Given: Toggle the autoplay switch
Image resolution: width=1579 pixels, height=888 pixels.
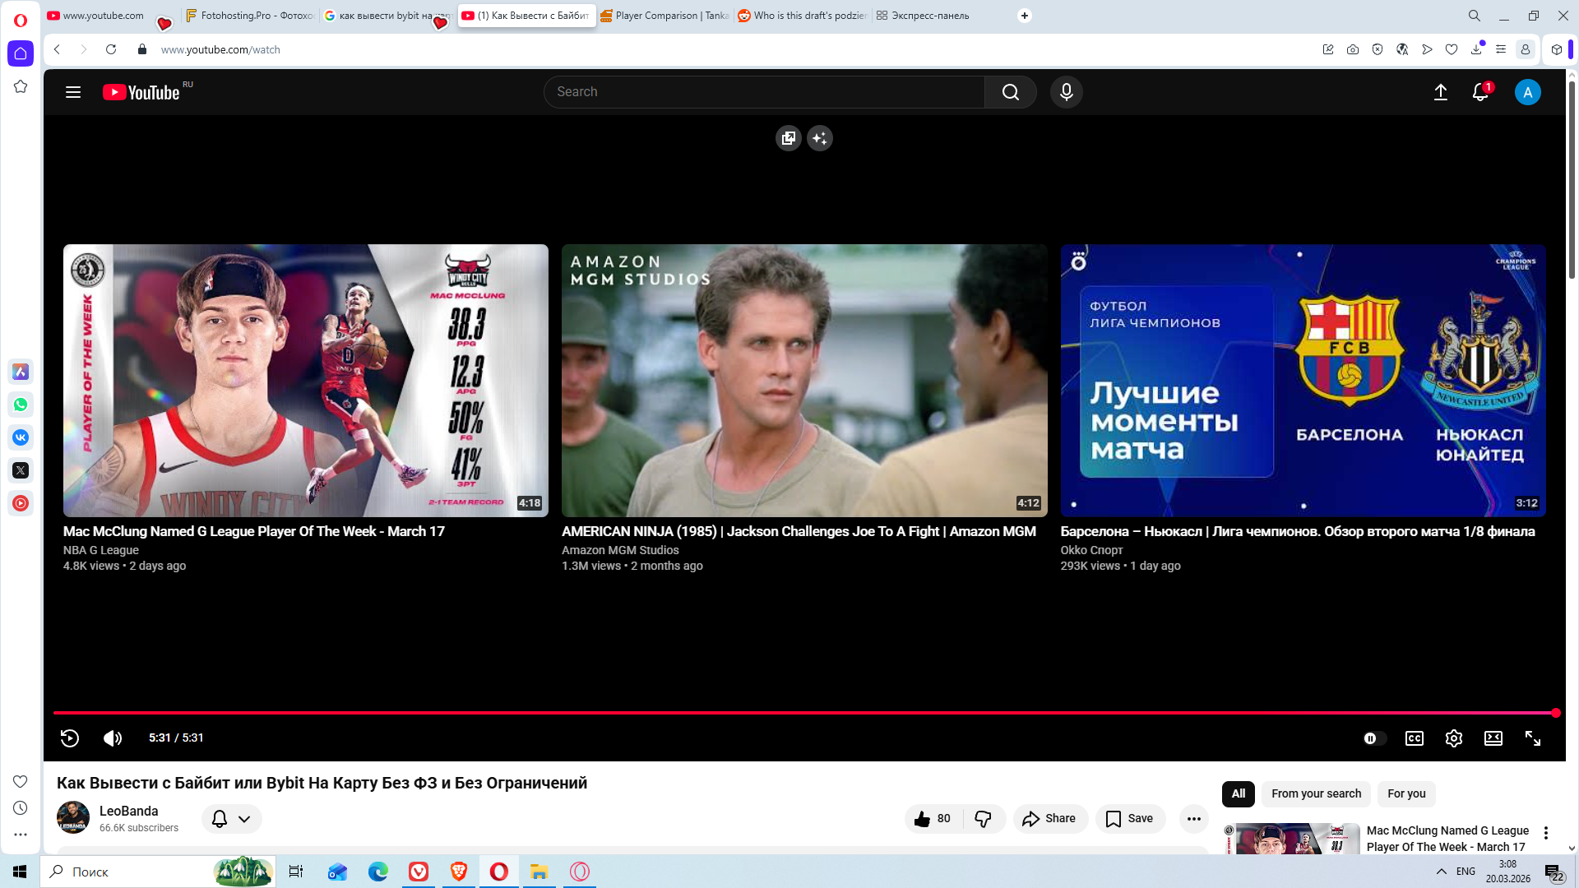Looking at the screenshot, I should point(1374,738).
